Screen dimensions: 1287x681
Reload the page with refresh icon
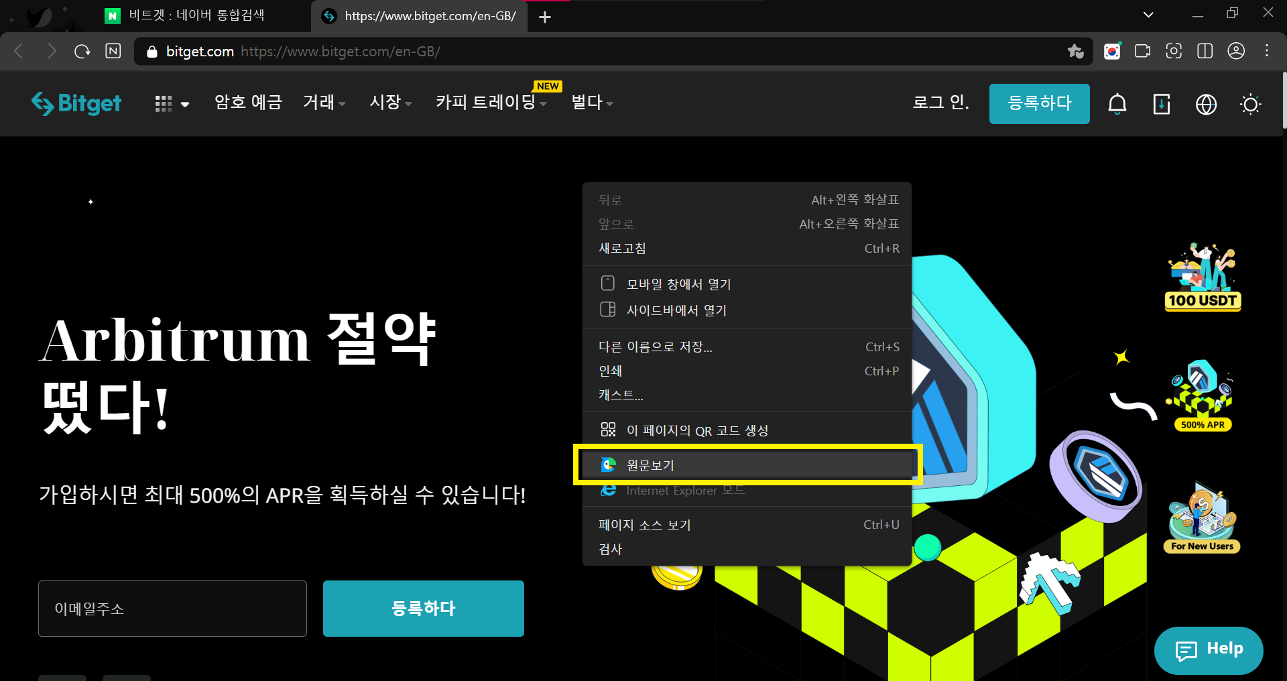82,51
